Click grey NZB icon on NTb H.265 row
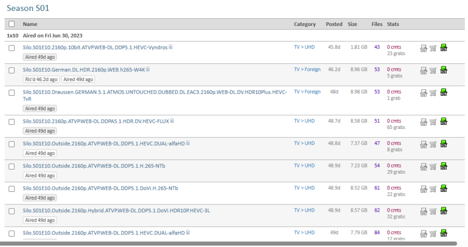The image size is (468, 247). pyautogui.click(x=424, y=166)
